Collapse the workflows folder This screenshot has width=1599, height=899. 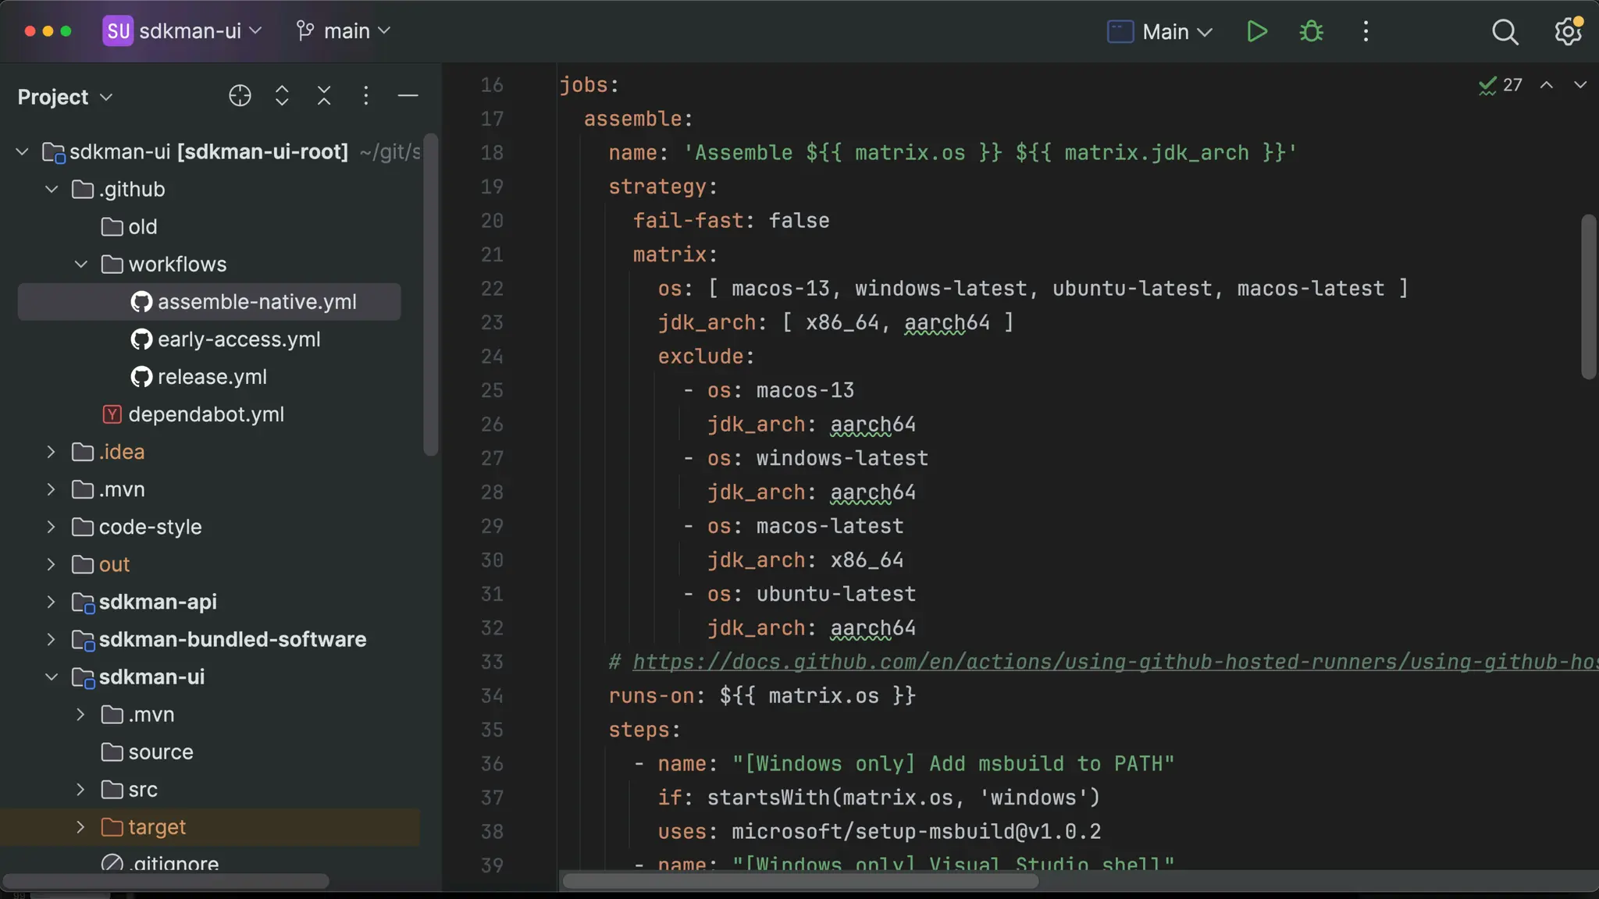pos(81,265)
